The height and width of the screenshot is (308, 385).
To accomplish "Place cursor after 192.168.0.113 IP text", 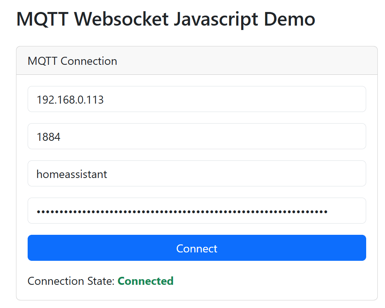I will [104, 99].
